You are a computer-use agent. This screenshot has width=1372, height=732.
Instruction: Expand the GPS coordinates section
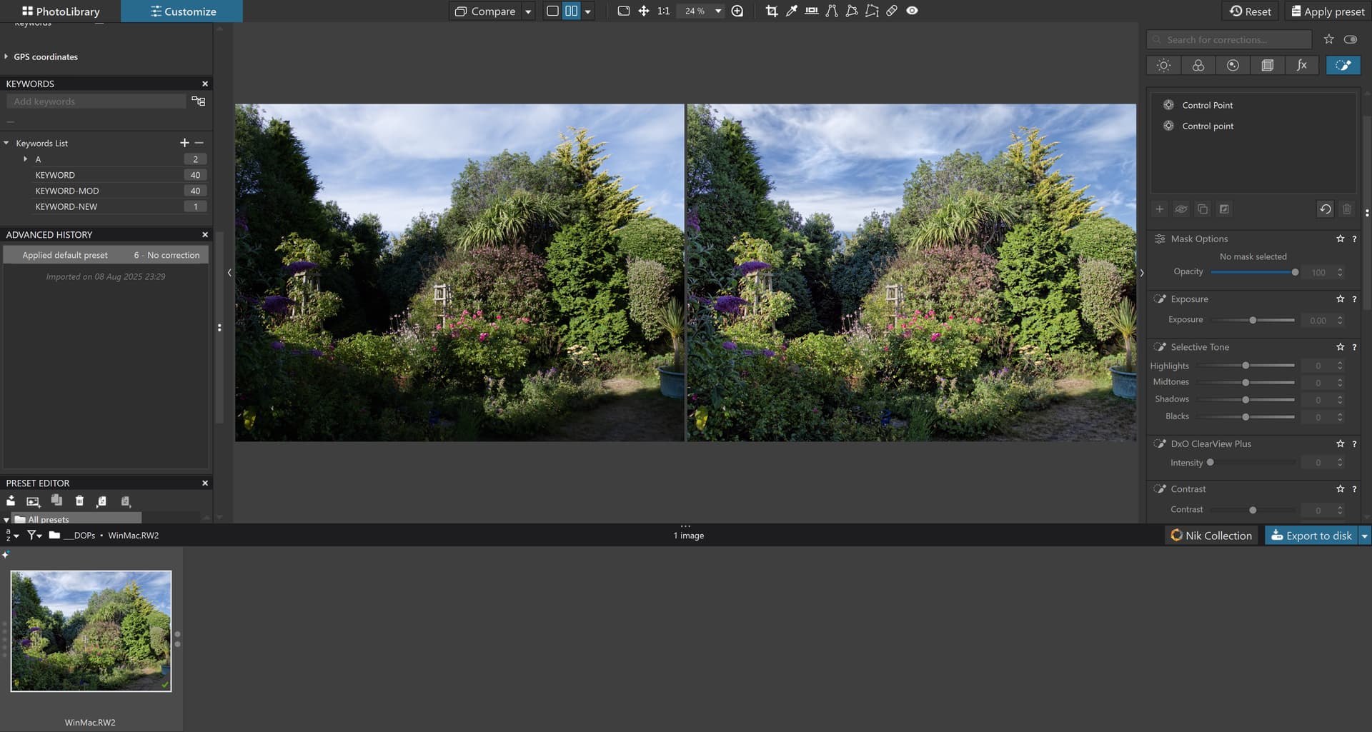[6, 56]
